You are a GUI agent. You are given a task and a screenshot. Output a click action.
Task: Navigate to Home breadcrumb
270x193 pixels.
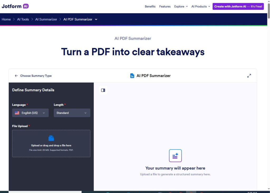6,19
